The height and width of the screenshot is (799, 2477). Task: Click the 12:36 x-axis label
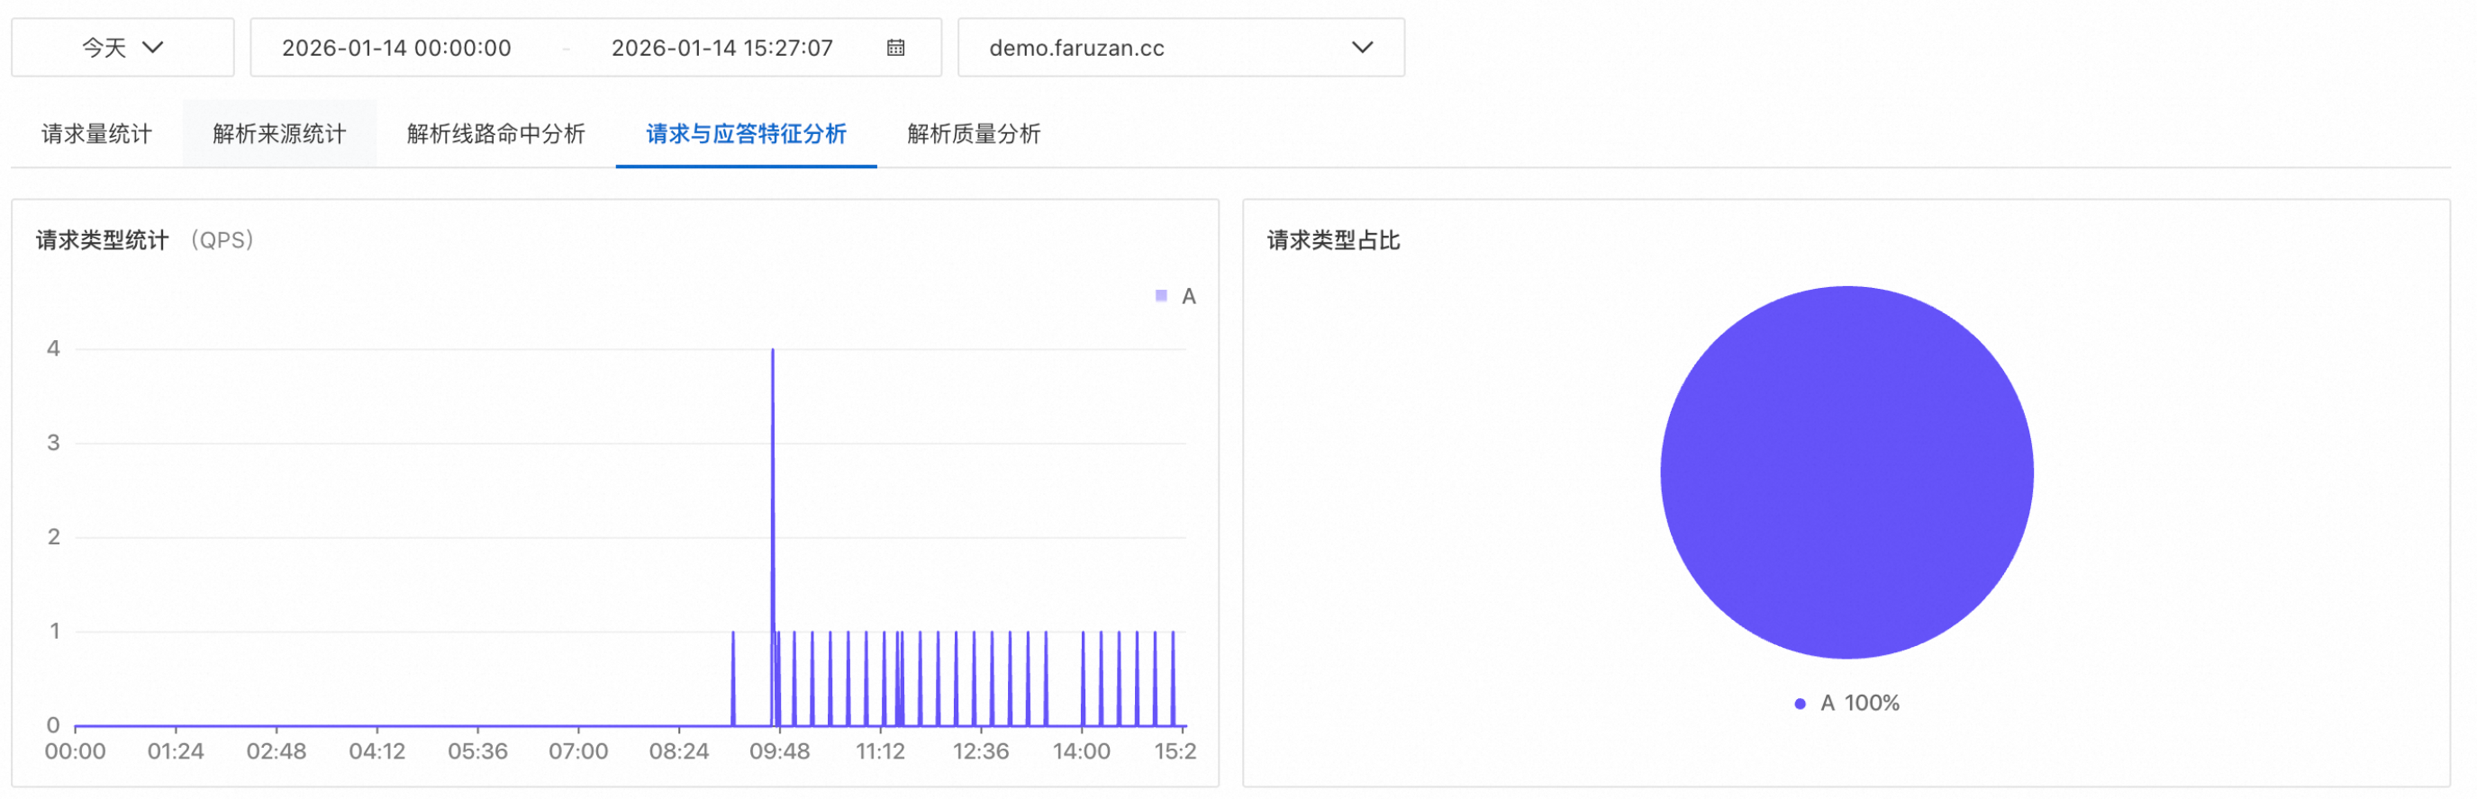pyautogui.click(x=981, y=751)
